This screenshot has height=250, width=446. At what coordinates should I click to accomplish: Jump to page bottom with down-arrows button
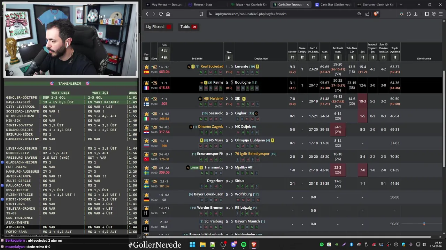146,228
